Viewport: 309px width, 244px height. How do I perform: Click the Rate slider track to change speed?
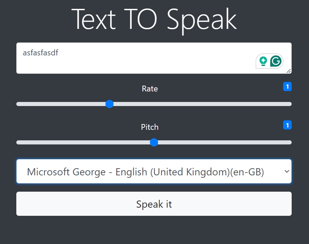pos(204,104)
